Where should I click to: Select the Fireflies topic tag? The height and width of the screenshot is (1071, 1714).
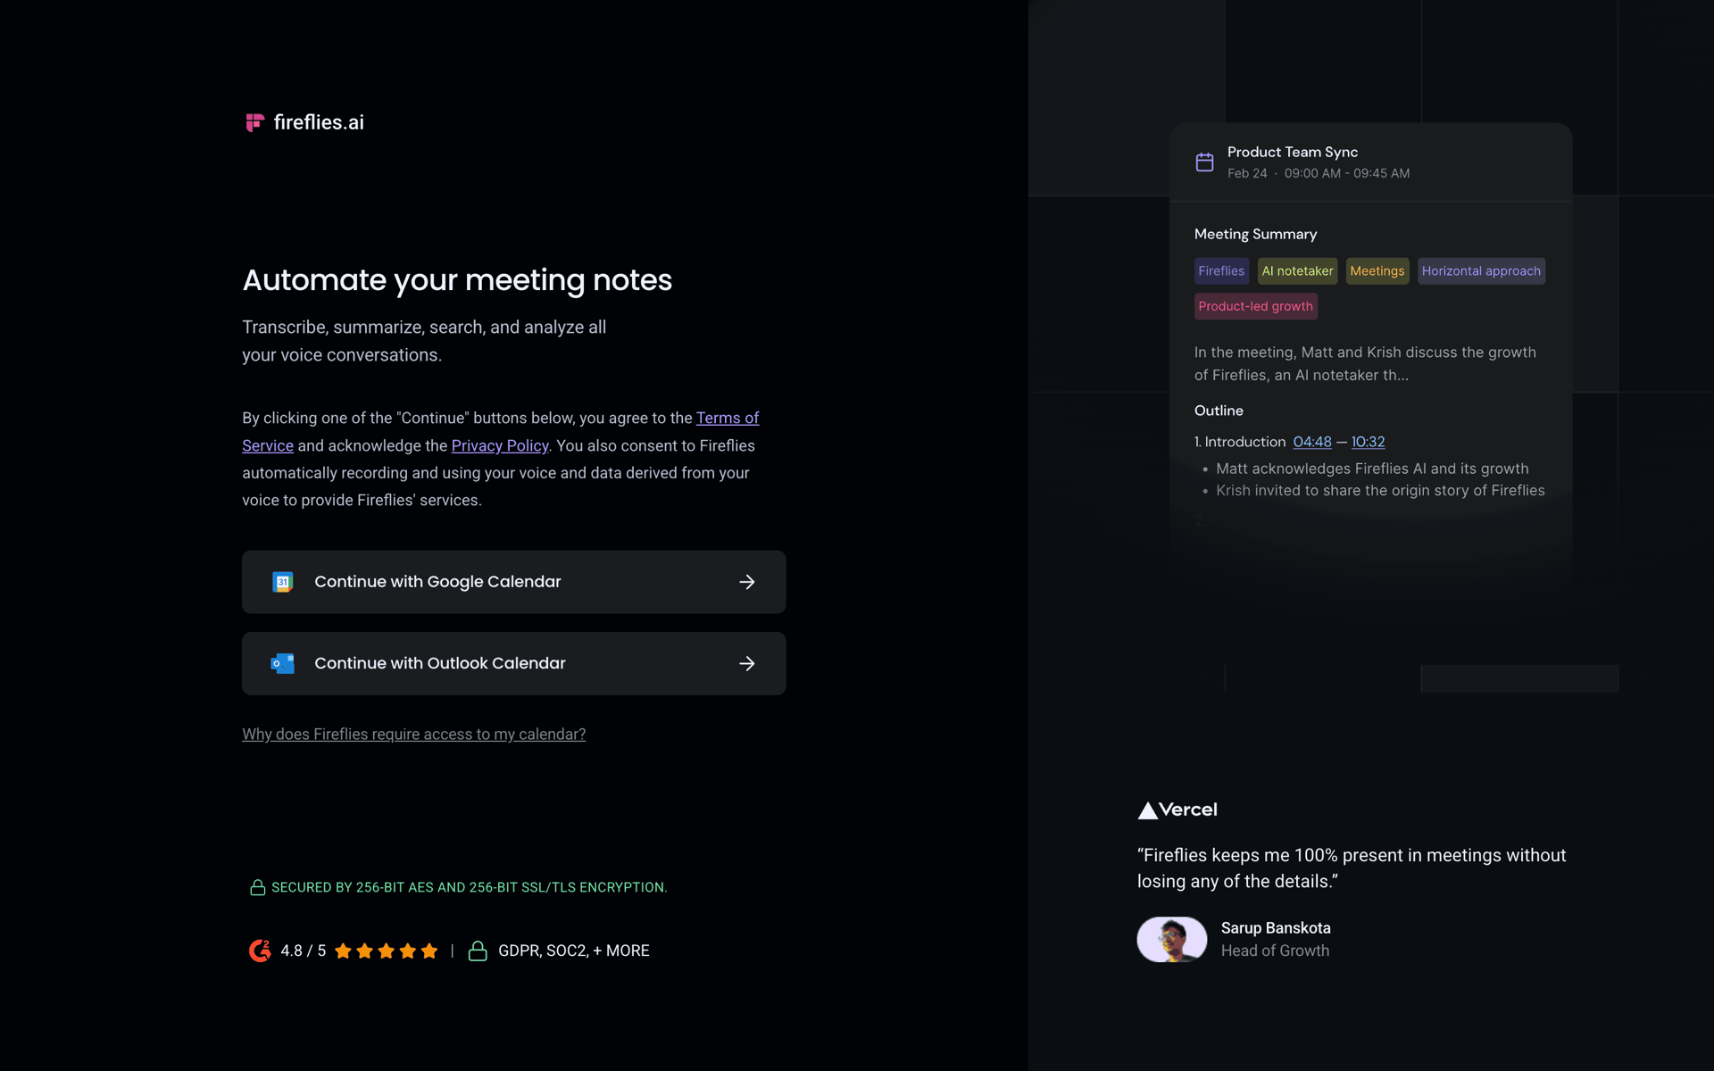[1221, 271]
